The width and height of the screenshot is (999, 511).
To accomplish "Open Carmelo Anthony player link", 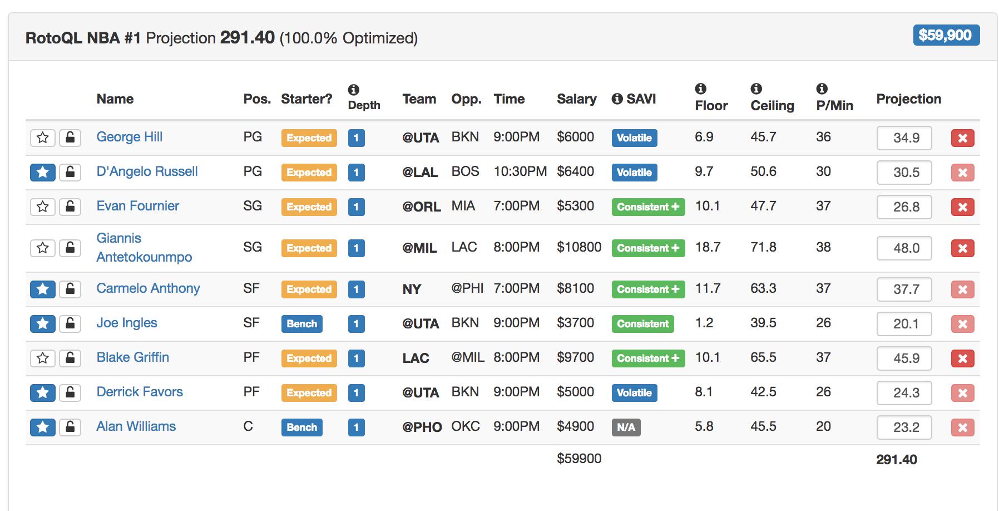I will click(x=148, y=288).
